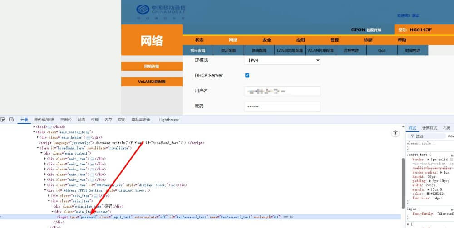Toggle the DHCP Server checkbox
The height and width of the screenshot is (228, 454).
coord(247,75)
